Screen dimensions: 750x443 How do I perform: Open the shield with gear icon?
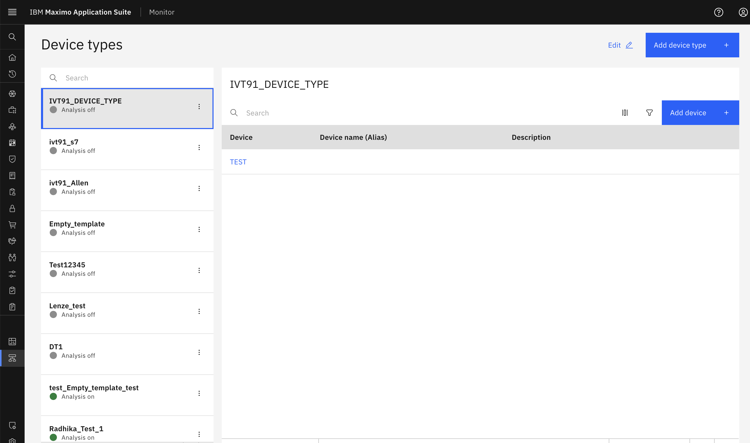coord(12,425)
